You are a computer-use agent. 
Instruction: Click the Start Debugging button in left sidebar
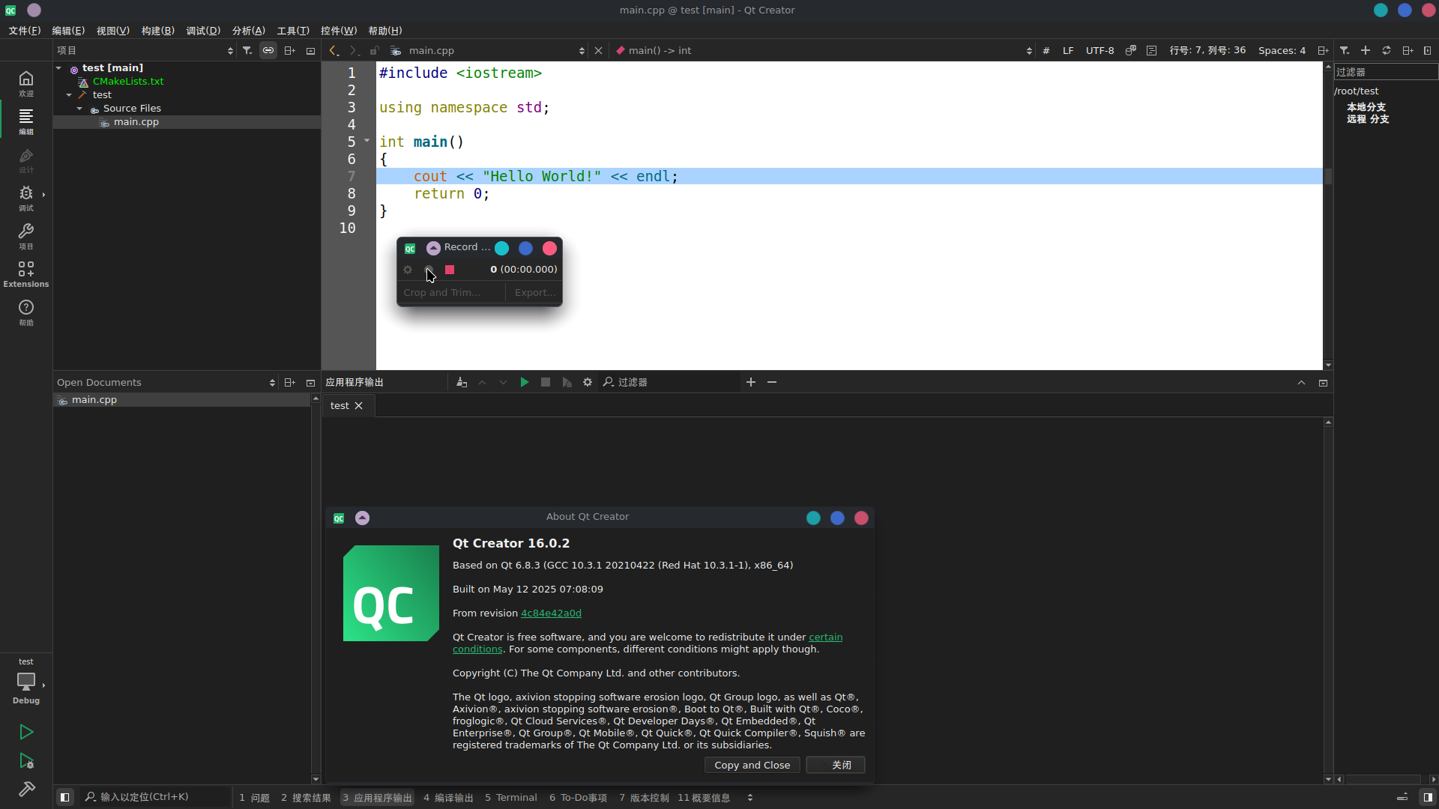(26, 761)
